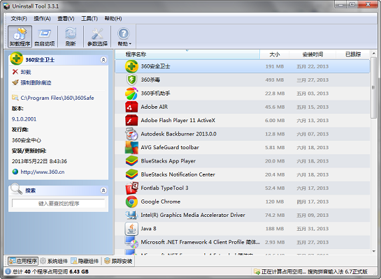Open the C:\Program Files\360\360Safe folder link
The height and width of the screenshot is (279, 381).
point(57,98)
